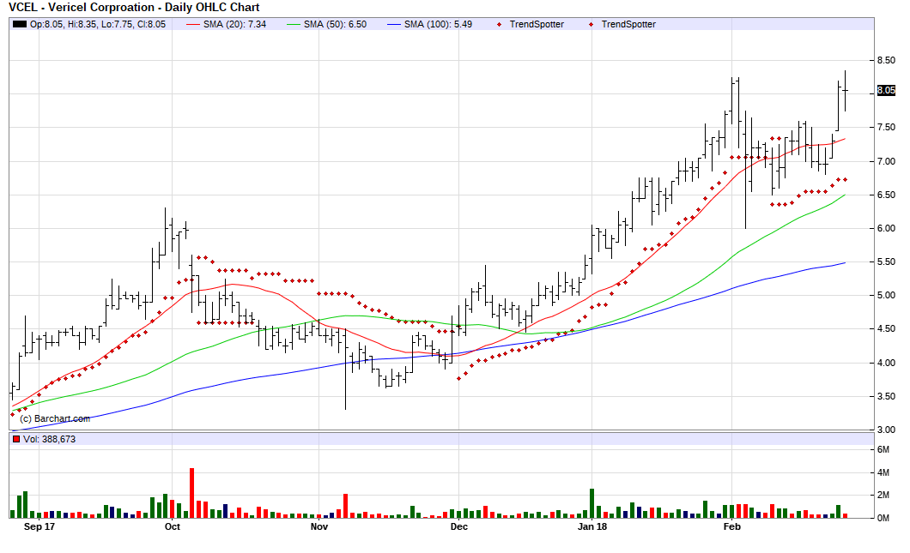Click the red volume legend swatch
The image size is (910, 553).
(16, 439)
